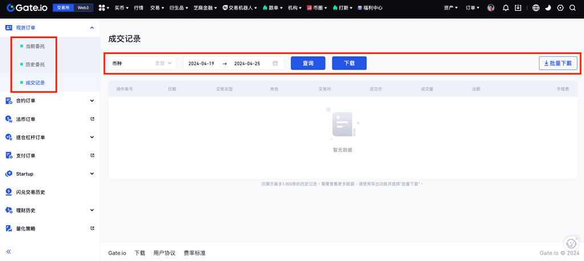Click the start date 2024-04-19 field
The height and width of the screenshot is (261, 584).
pos(201,63)
